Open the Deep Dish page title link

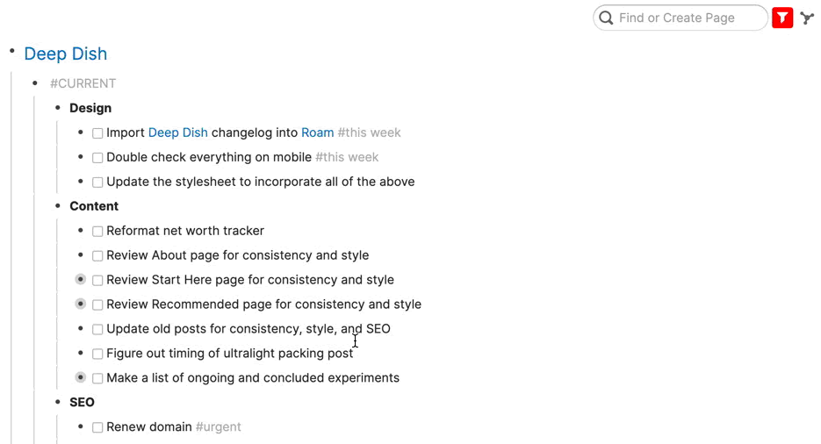(x=66, y=54)
